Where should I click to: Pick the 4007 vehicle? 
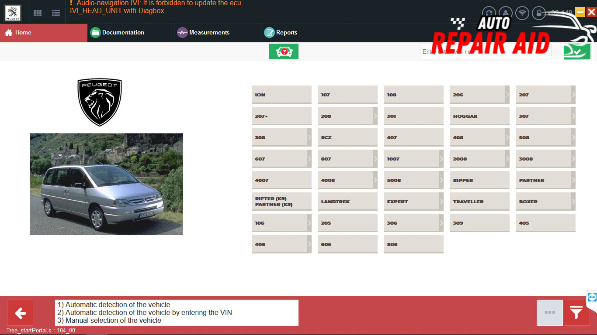click(281, 180)
